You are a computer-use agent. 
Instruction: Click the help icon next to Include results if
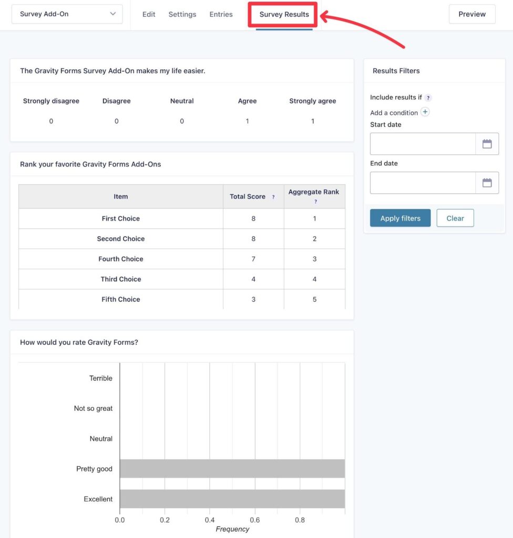pyautogui.click(x=428, y=97)
